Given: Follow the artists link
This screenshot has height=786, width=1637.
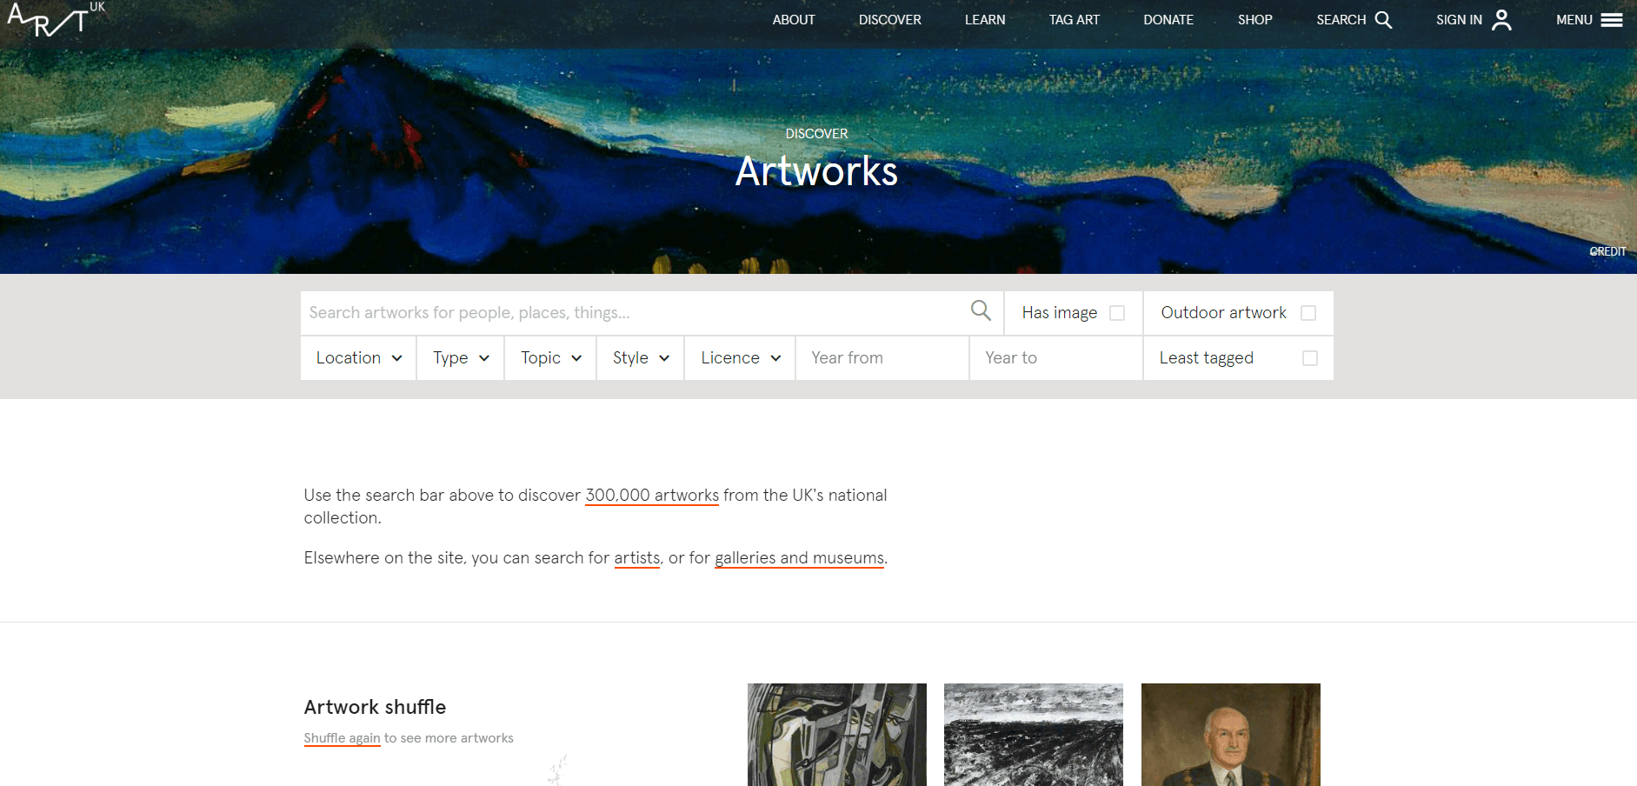Looking at the screenshot, I should pyautogui.click(x=637, y=558).
